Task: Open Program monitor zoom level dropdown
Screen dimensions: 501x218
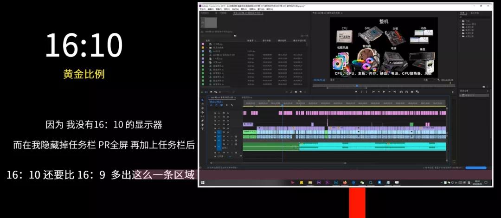Action: pos(336,80)
